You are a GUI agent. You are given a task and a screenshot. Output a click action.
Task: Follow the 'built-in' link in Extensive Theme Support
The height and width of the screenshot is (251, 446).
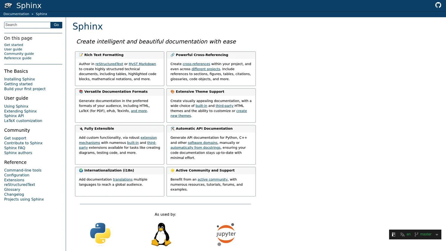coord(201,106)
